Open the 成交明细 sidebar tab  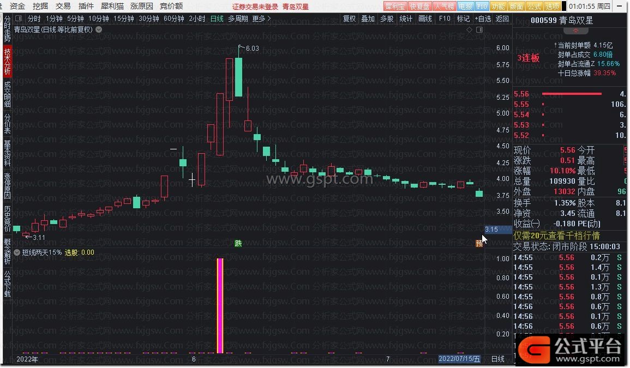7,94
